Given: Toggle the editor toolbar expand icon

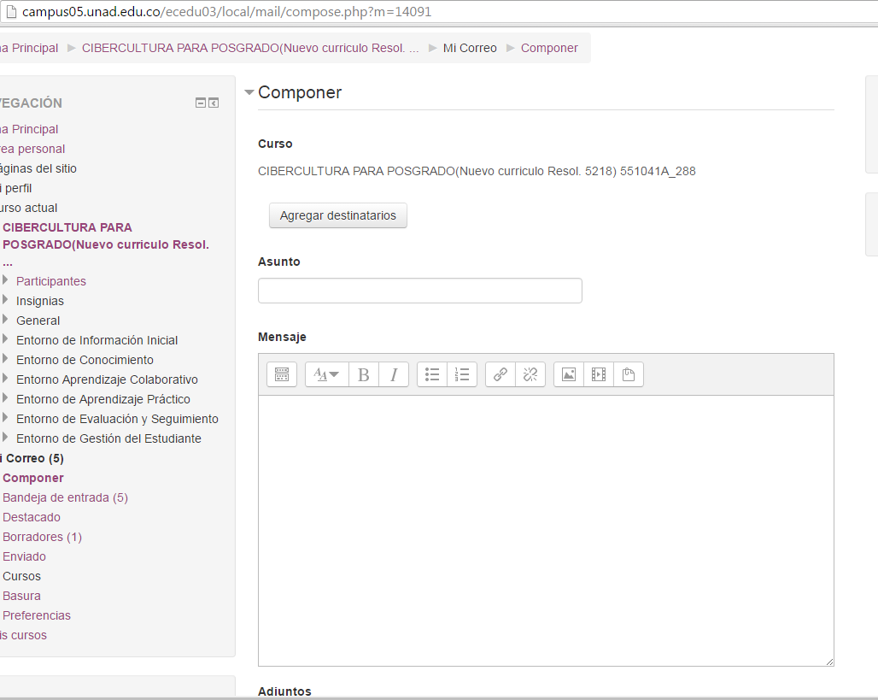Looking at the screenshot, I should (x=282, y=374).
